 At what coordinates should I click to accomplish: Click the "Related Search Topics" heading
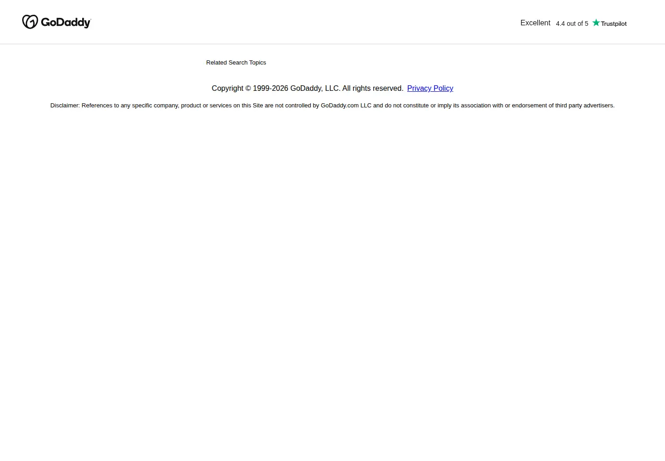point(236,63)
